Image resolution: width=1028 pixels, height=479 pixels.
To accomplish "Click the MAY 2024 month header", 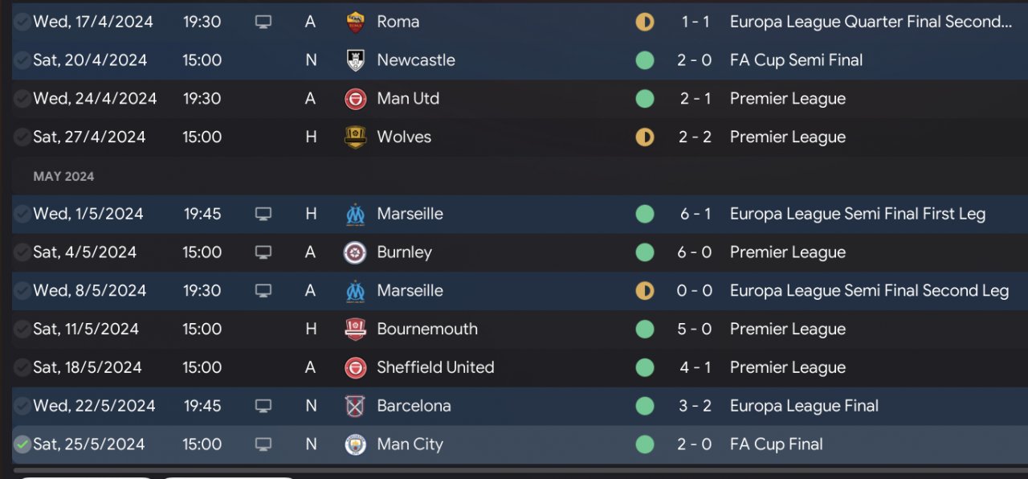I will coord(63,176).
